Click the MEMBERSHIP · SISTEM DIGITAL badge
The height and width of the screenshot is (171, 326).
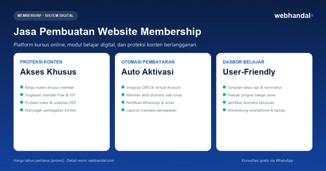(x=46, y=16)
